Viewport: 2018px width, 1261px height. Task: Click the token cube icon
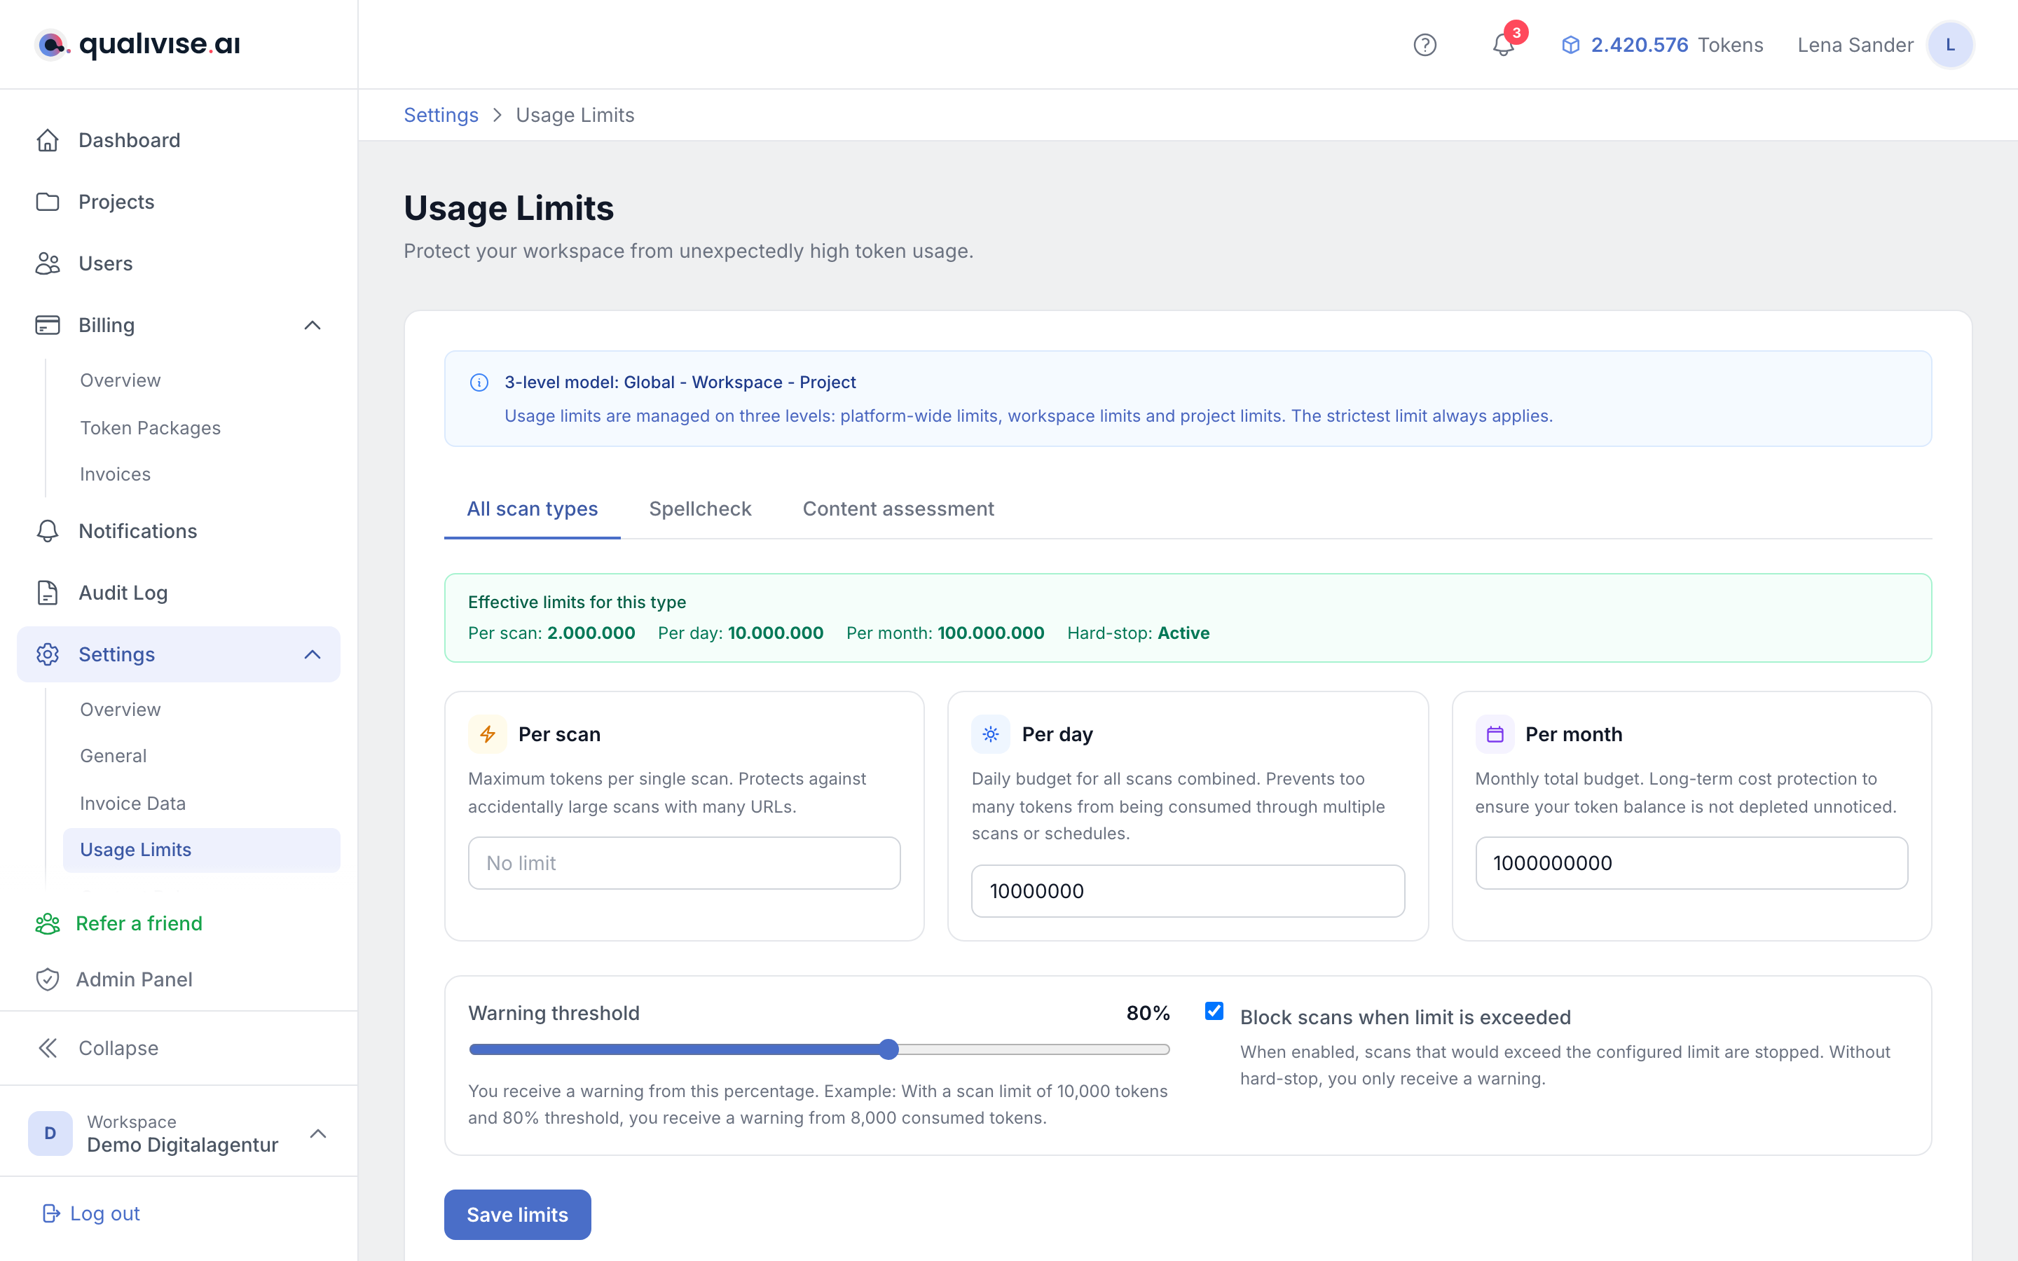1570,45
